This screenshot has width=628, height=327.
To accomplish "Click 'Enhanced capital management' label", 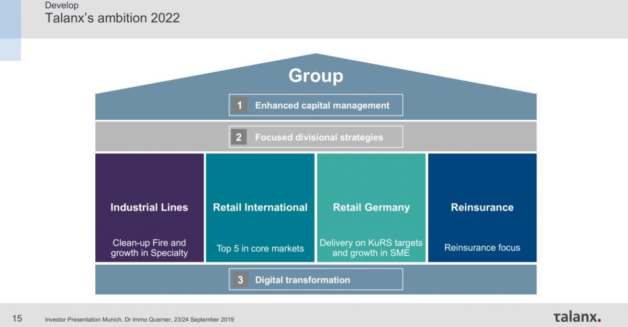I will [x=322, y=105].
